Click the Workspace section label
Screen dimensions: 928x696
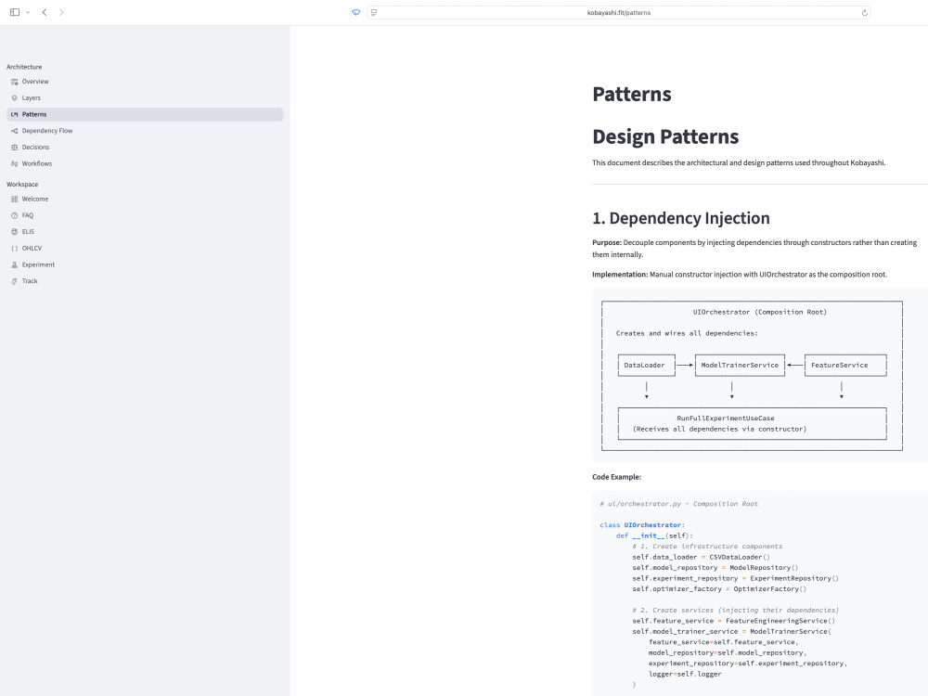(22, 185)
